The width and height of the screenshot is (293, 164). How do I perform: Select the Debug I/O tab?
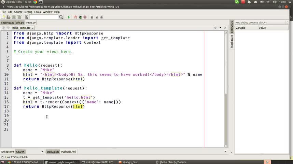click(53, 152)
